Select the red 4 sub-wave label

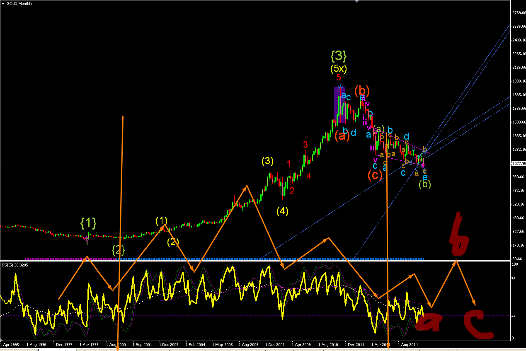pyautogui.click(x=309, y=176)
